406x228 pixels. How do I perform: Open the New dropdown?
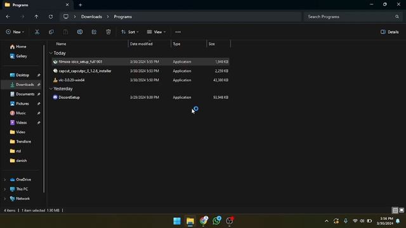coord(15,32)
